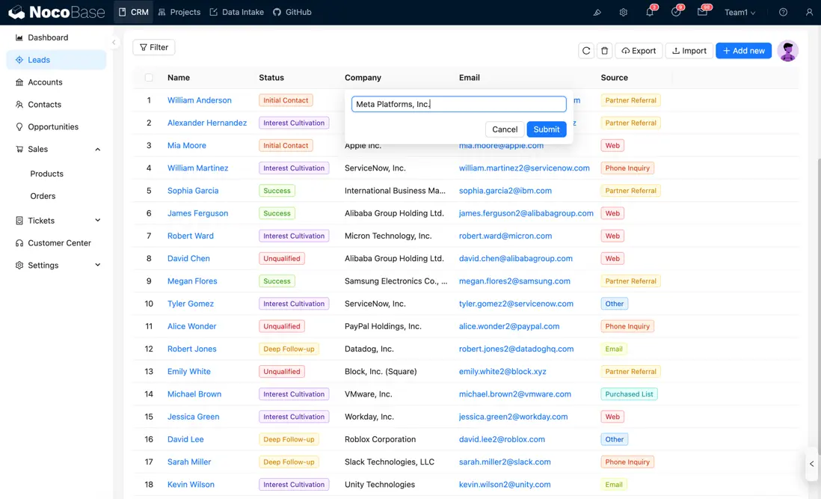Image resolution: width=821 pixels, height=499 pixels.
Task: Open the mail inbox icon
Action: (x=702, y=13)
